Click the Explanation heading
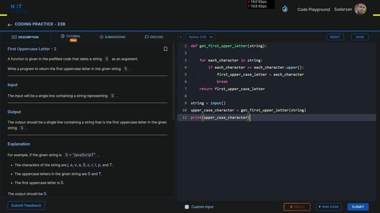 point(18,144)
